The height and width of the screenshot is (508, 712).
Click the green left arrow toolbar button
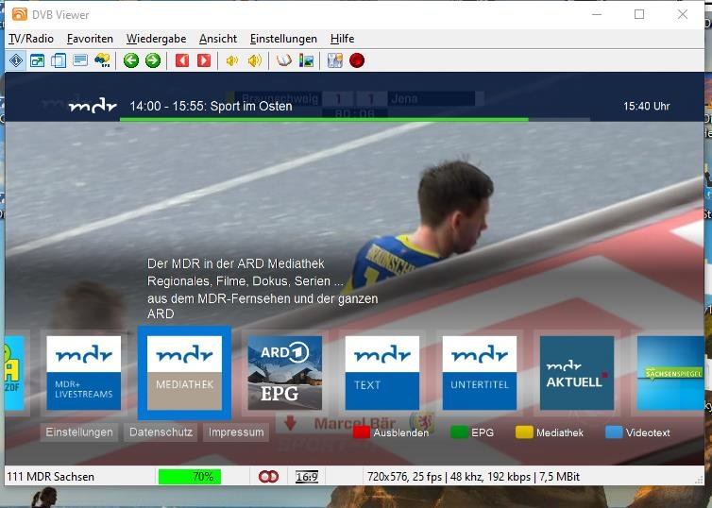coord(131,60)
